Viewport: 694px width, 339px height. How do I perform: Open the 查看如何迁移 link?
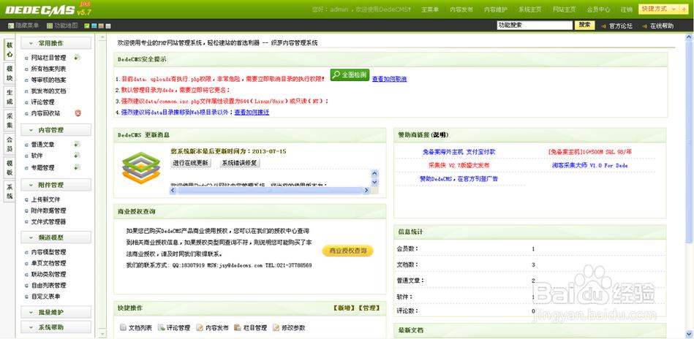[252, 113]
